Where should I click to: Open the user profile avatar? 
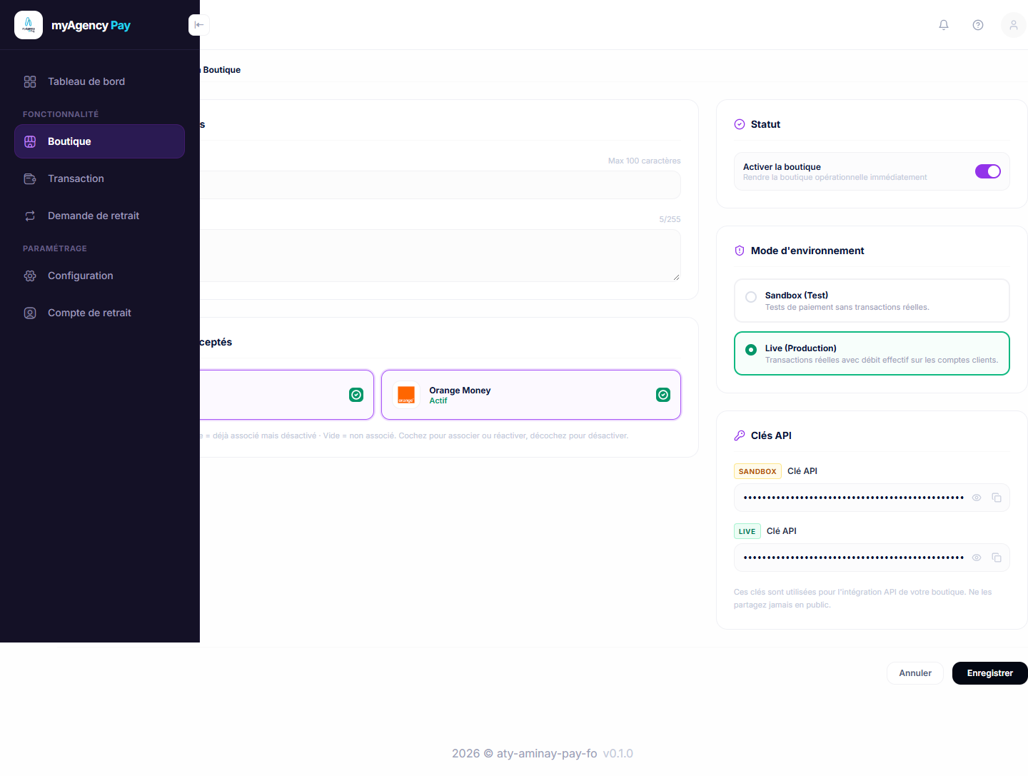[1014, 25]
